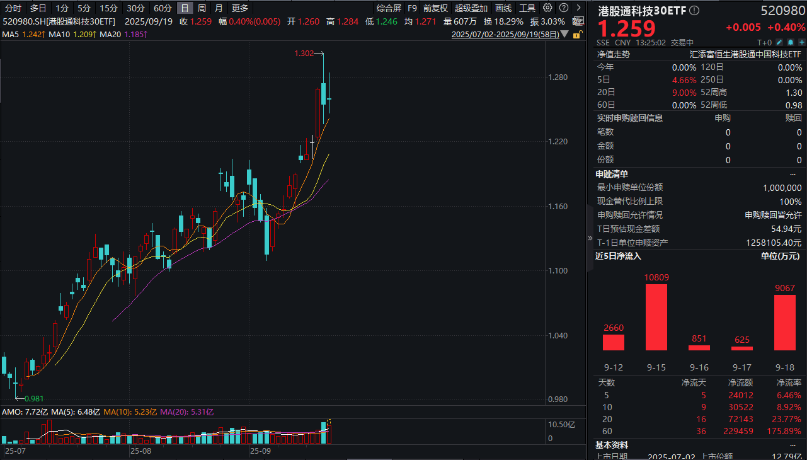Click the 2025/07/02-2025/09/19 date range link
The width and height of the screenshot is (807, 460).
click(505, 35)
